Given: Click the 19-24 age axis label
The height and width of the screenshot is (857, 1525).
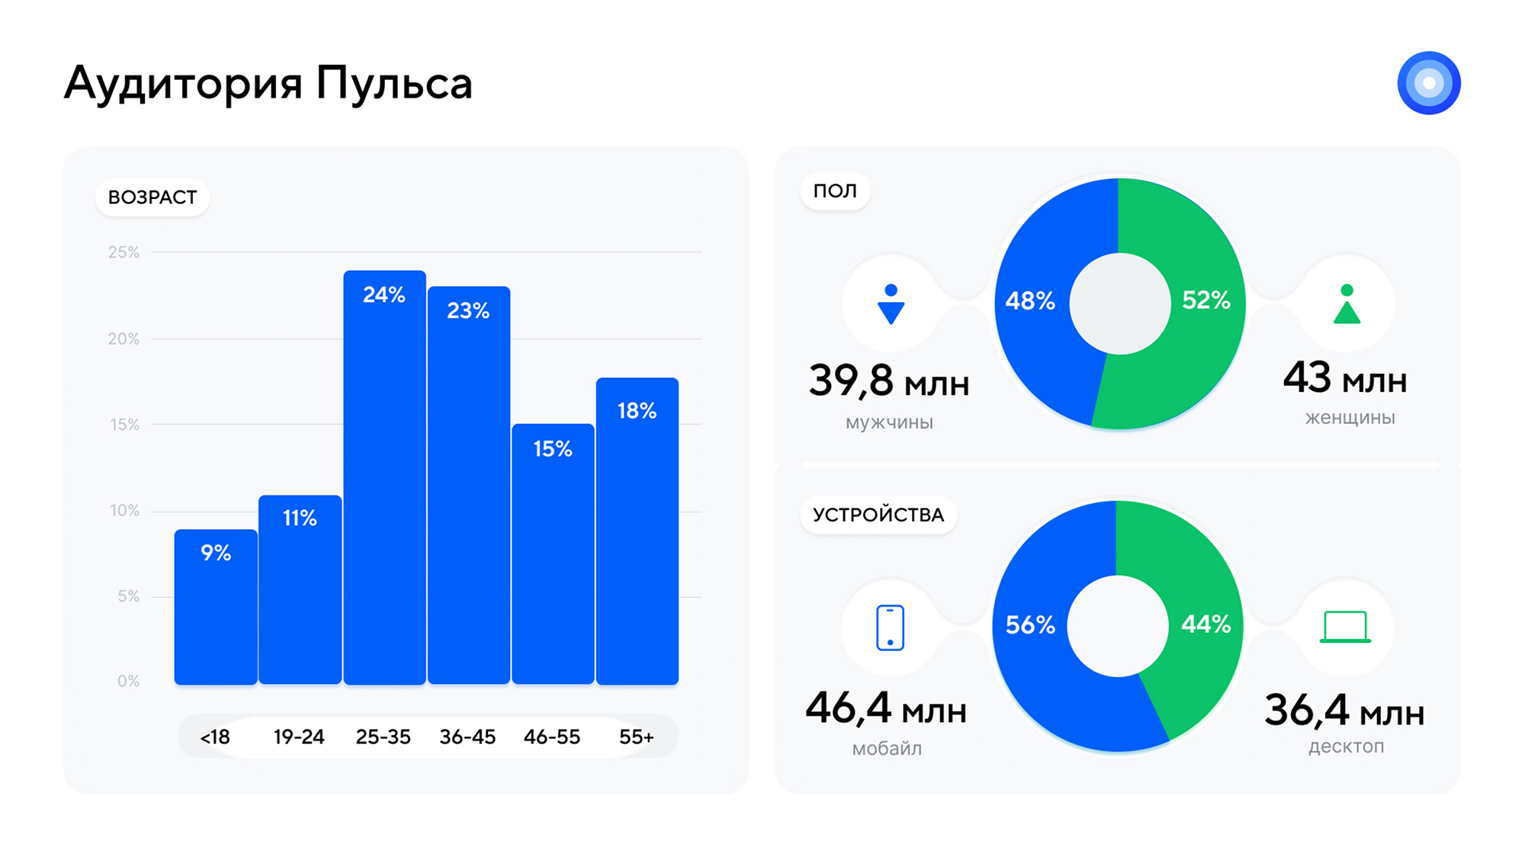Looking at the screenshot, I should pos(299,737).
